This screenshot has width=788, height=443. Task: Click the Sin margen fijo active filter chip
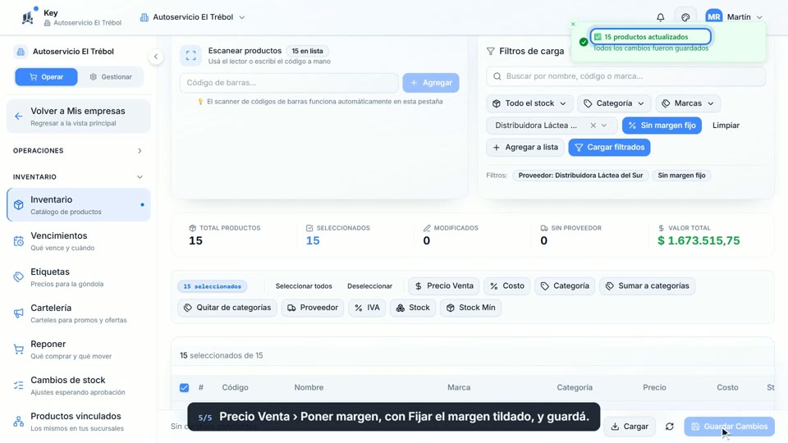[x=681, y=176]
